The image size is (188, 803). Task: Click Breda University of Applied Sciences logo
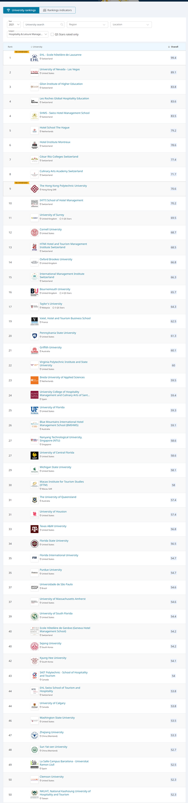pyautogui.click(x=35, y=380)
